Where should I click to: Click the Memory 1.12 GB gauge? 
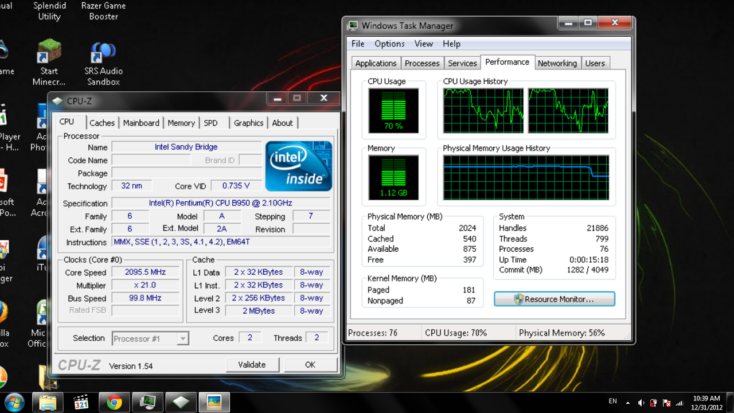[x=393, y=177]
